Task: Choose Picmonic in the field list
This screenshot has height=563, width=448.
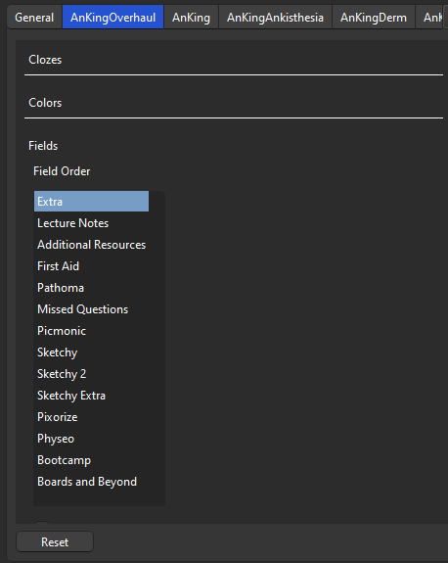Action: pos(92,331)
